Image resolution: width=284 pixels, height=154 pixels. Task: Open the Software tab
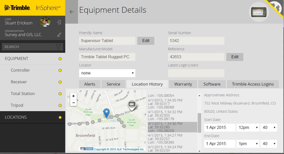[212, 84]
